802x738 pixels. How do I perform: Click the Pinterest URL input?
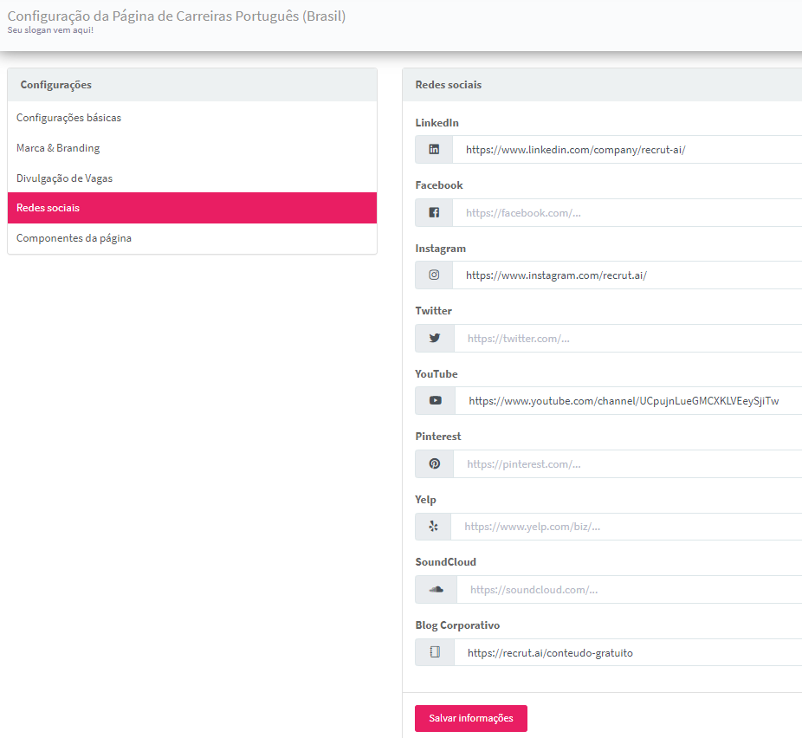click(628, 464)
